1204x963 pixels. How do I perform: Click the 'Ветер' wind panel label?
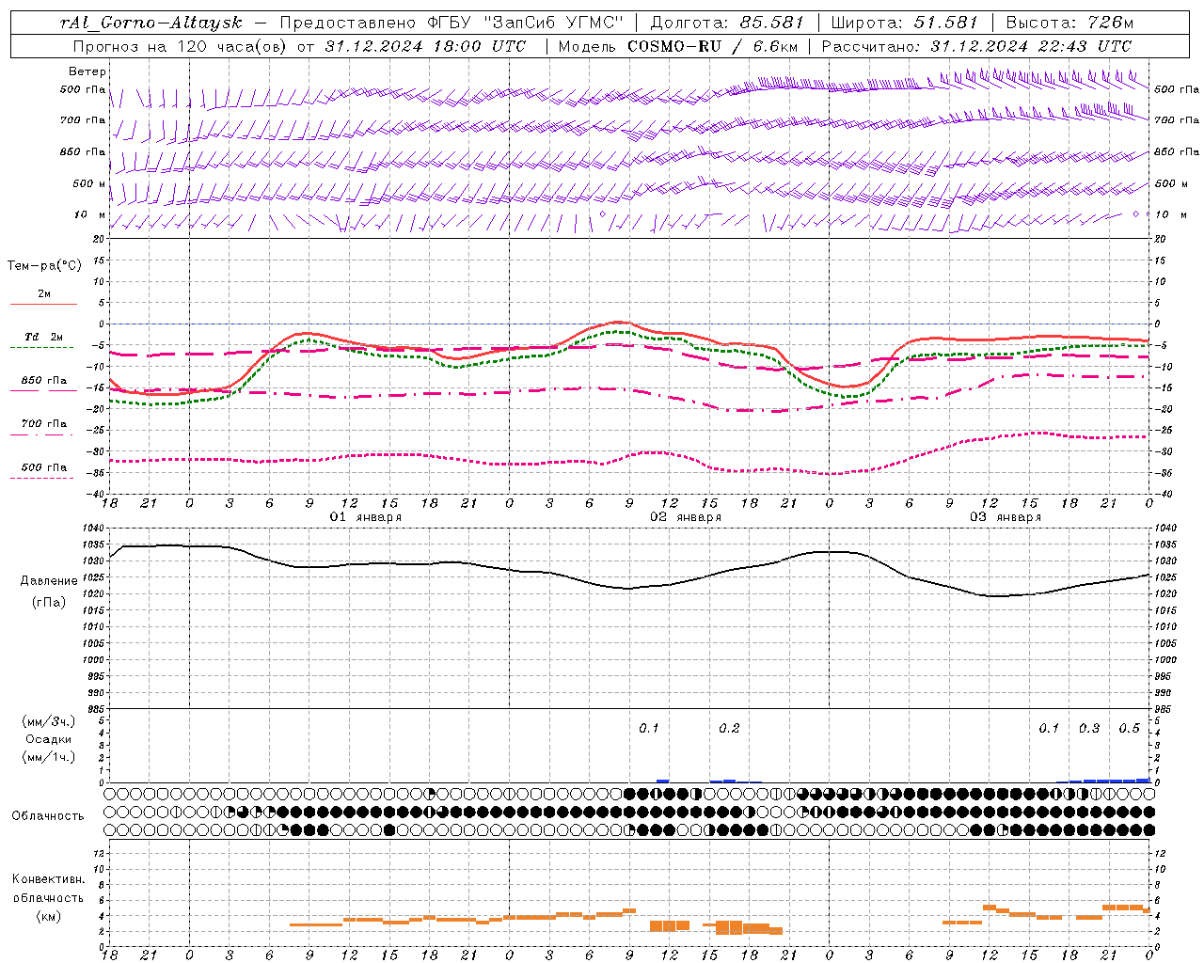point(87,71)
